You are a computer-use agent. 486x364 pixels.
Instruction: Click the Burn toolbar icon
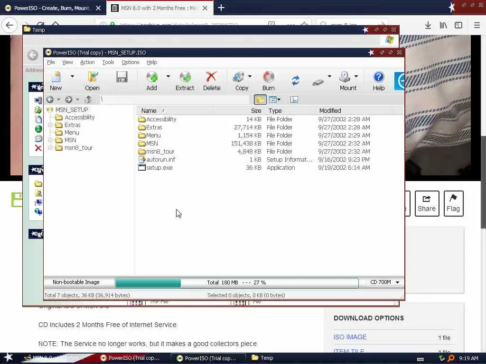(x=269, y=81)
